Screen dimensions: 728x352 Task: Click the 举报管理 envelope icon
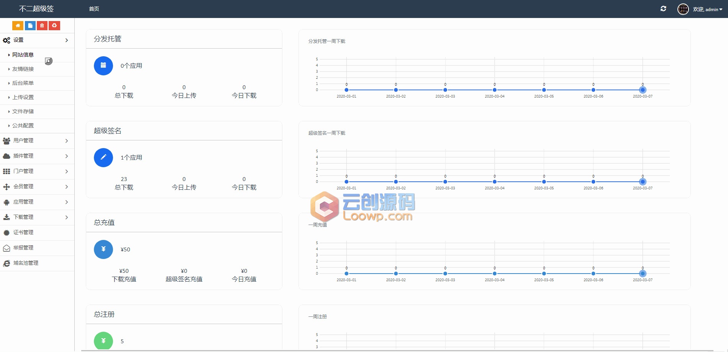coord(7,248)
